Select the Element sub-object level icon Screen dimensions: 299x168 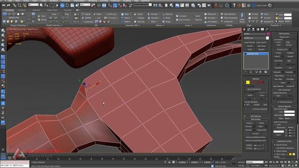(263, 82)
